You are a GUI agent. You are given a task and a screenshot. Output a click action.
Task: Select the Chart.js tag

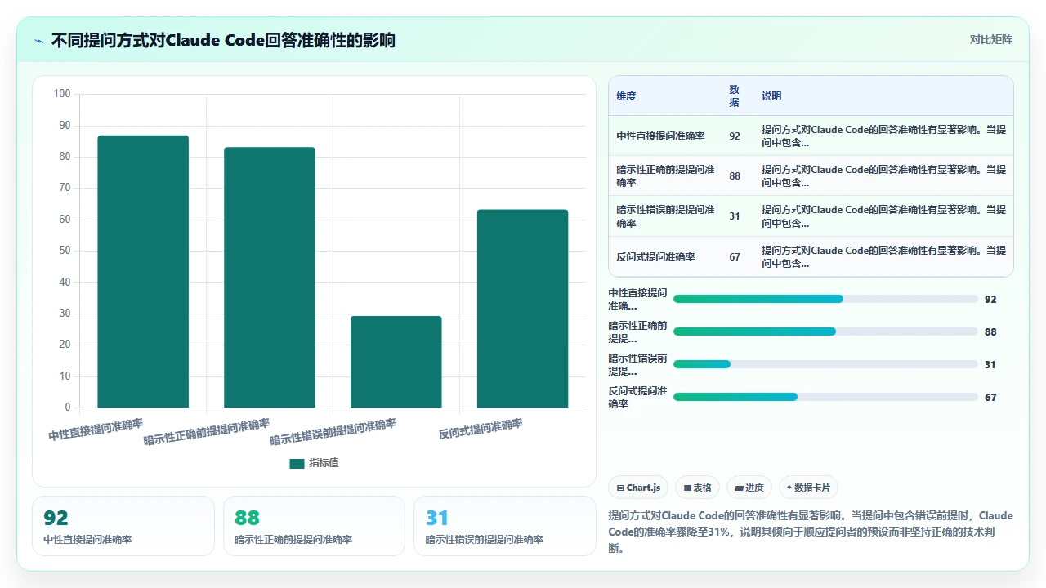click(x=638, y=488)
